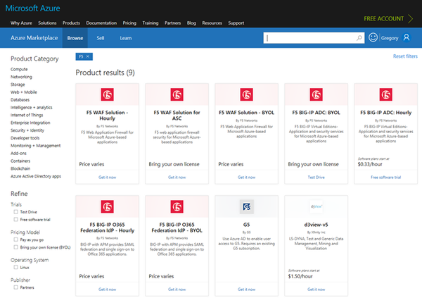Click F5 logo on WAF Solution - Hourly card
This screenshot has height=298, width=422.
[x=107, y=93]
